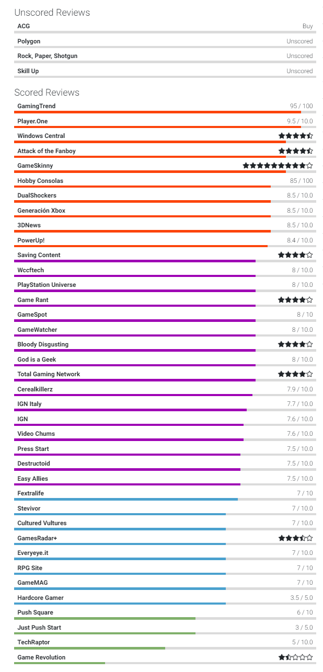Click the Player.One orange score bar
323x672 pixels.
click(x=157, y=127)
